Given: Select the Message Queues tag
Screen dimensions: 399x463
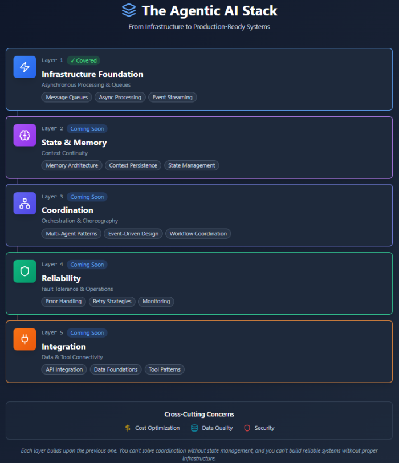Looking at the screenshot, I should coord(67,98).
